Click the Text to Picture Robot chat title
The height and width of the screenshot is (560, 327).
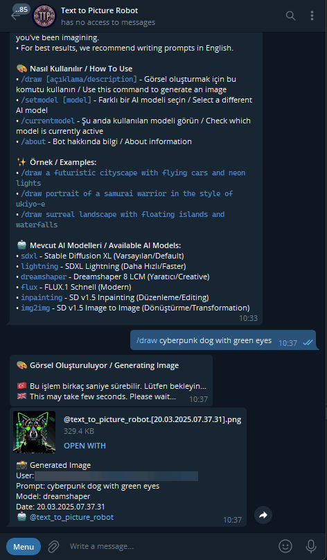pyautogui.click(x=99, y=10)
